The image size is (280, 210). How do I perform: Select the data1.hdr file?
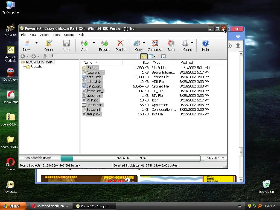94,81
